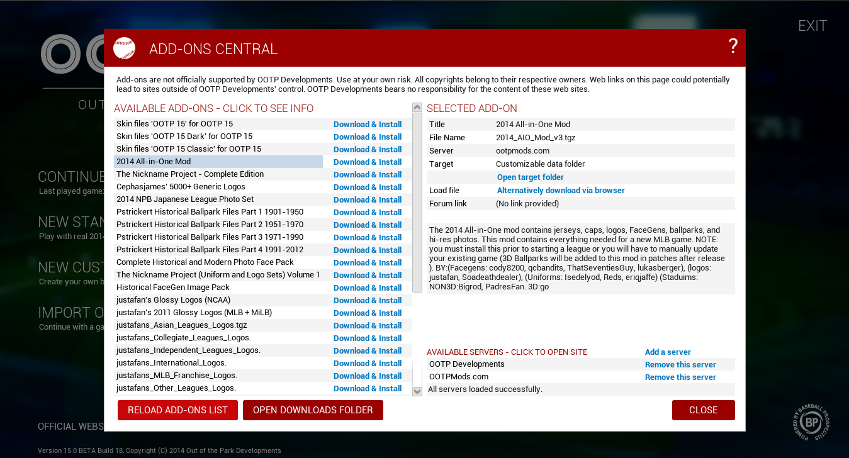
Task: Click the scroll-down arrow on the add-ons list
Action: click(416, 391)
